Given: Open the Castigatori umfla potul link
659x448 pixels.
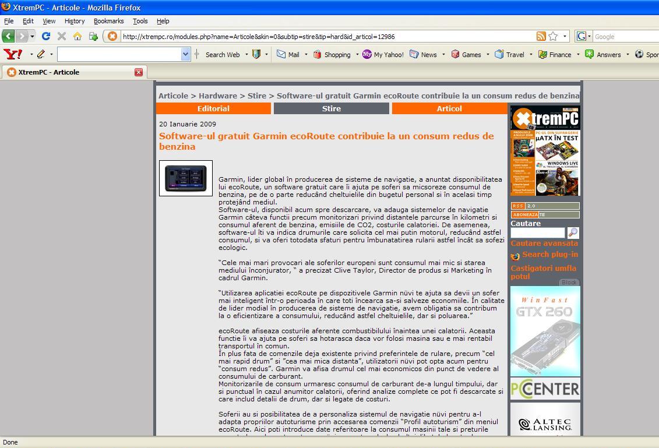Looking at the screenshot, I should (544, 272).
